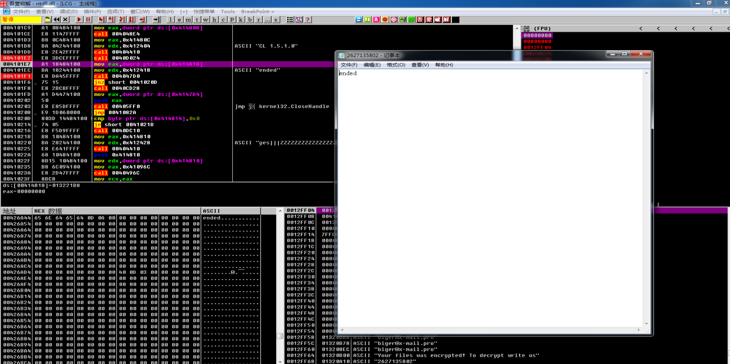Click the Step Over toolbar icon
The height and width of the screenshot is (364, 730).
[111, 19]
